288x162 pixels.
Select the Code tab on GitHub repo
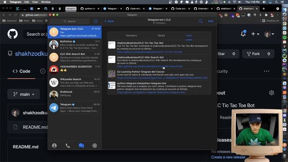tap(22, 71)
